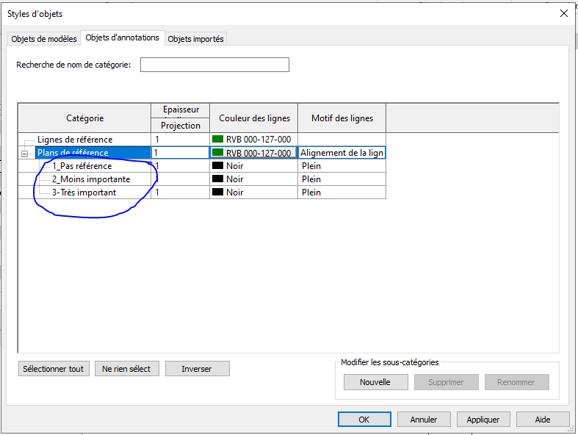Click Appliquer to apply changes
Image resolution: width=578 pixels, height=435 pixels.
click(x=483, y=420)
